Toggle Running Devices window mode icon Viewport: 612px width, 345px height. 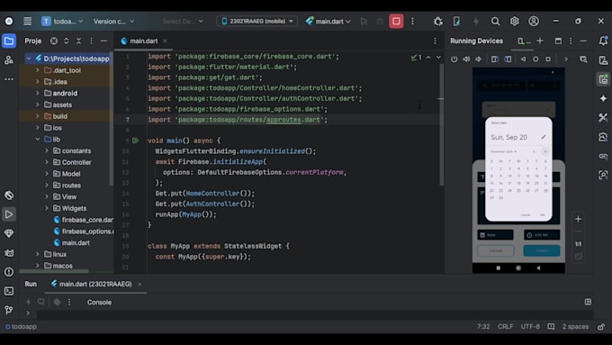point(558,41)
